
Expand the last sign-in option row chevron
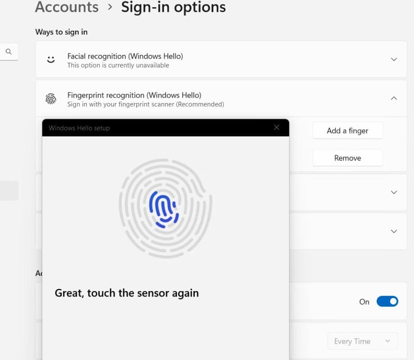[394, 231]
